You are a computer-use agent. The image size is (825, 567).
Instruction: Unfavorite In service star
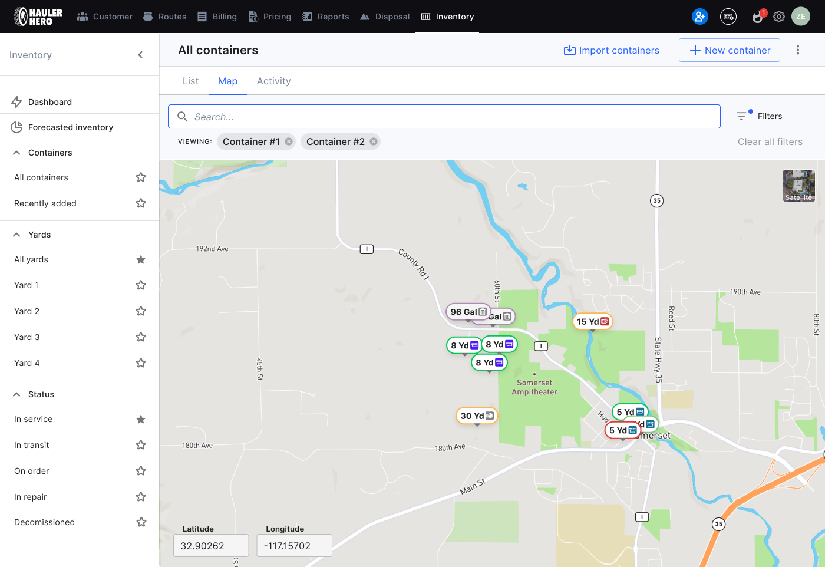click(x=141, y=419)
